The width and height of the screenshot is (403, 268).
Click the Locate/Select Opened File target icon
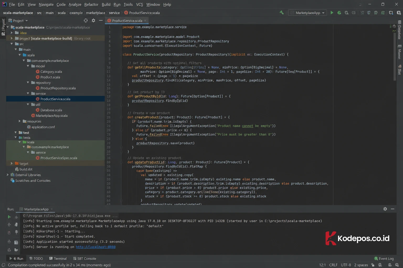tap(86, 20)
